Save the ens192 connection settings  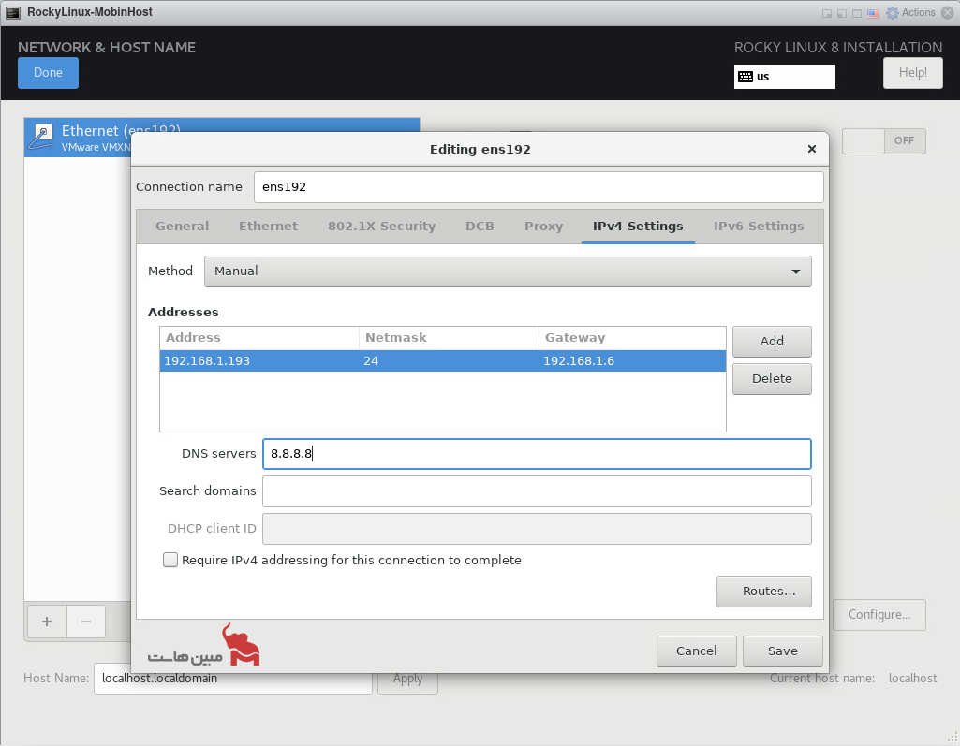[x=782, y=651]
